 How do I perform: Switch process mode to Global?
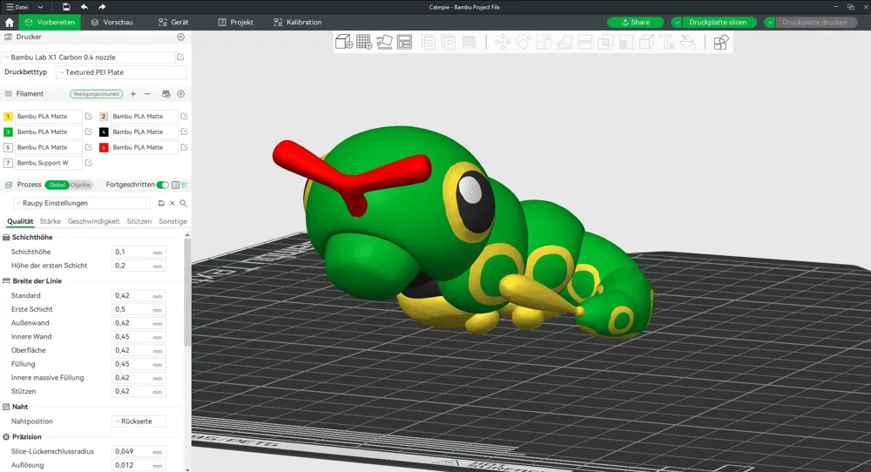click(x=57, y=185)
